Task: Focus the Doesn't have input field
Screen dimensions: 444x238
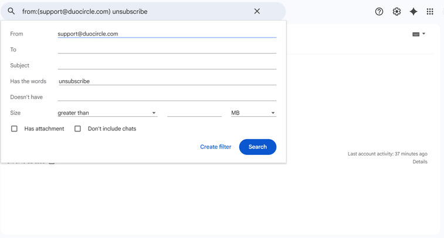Action: coord(167,97)
